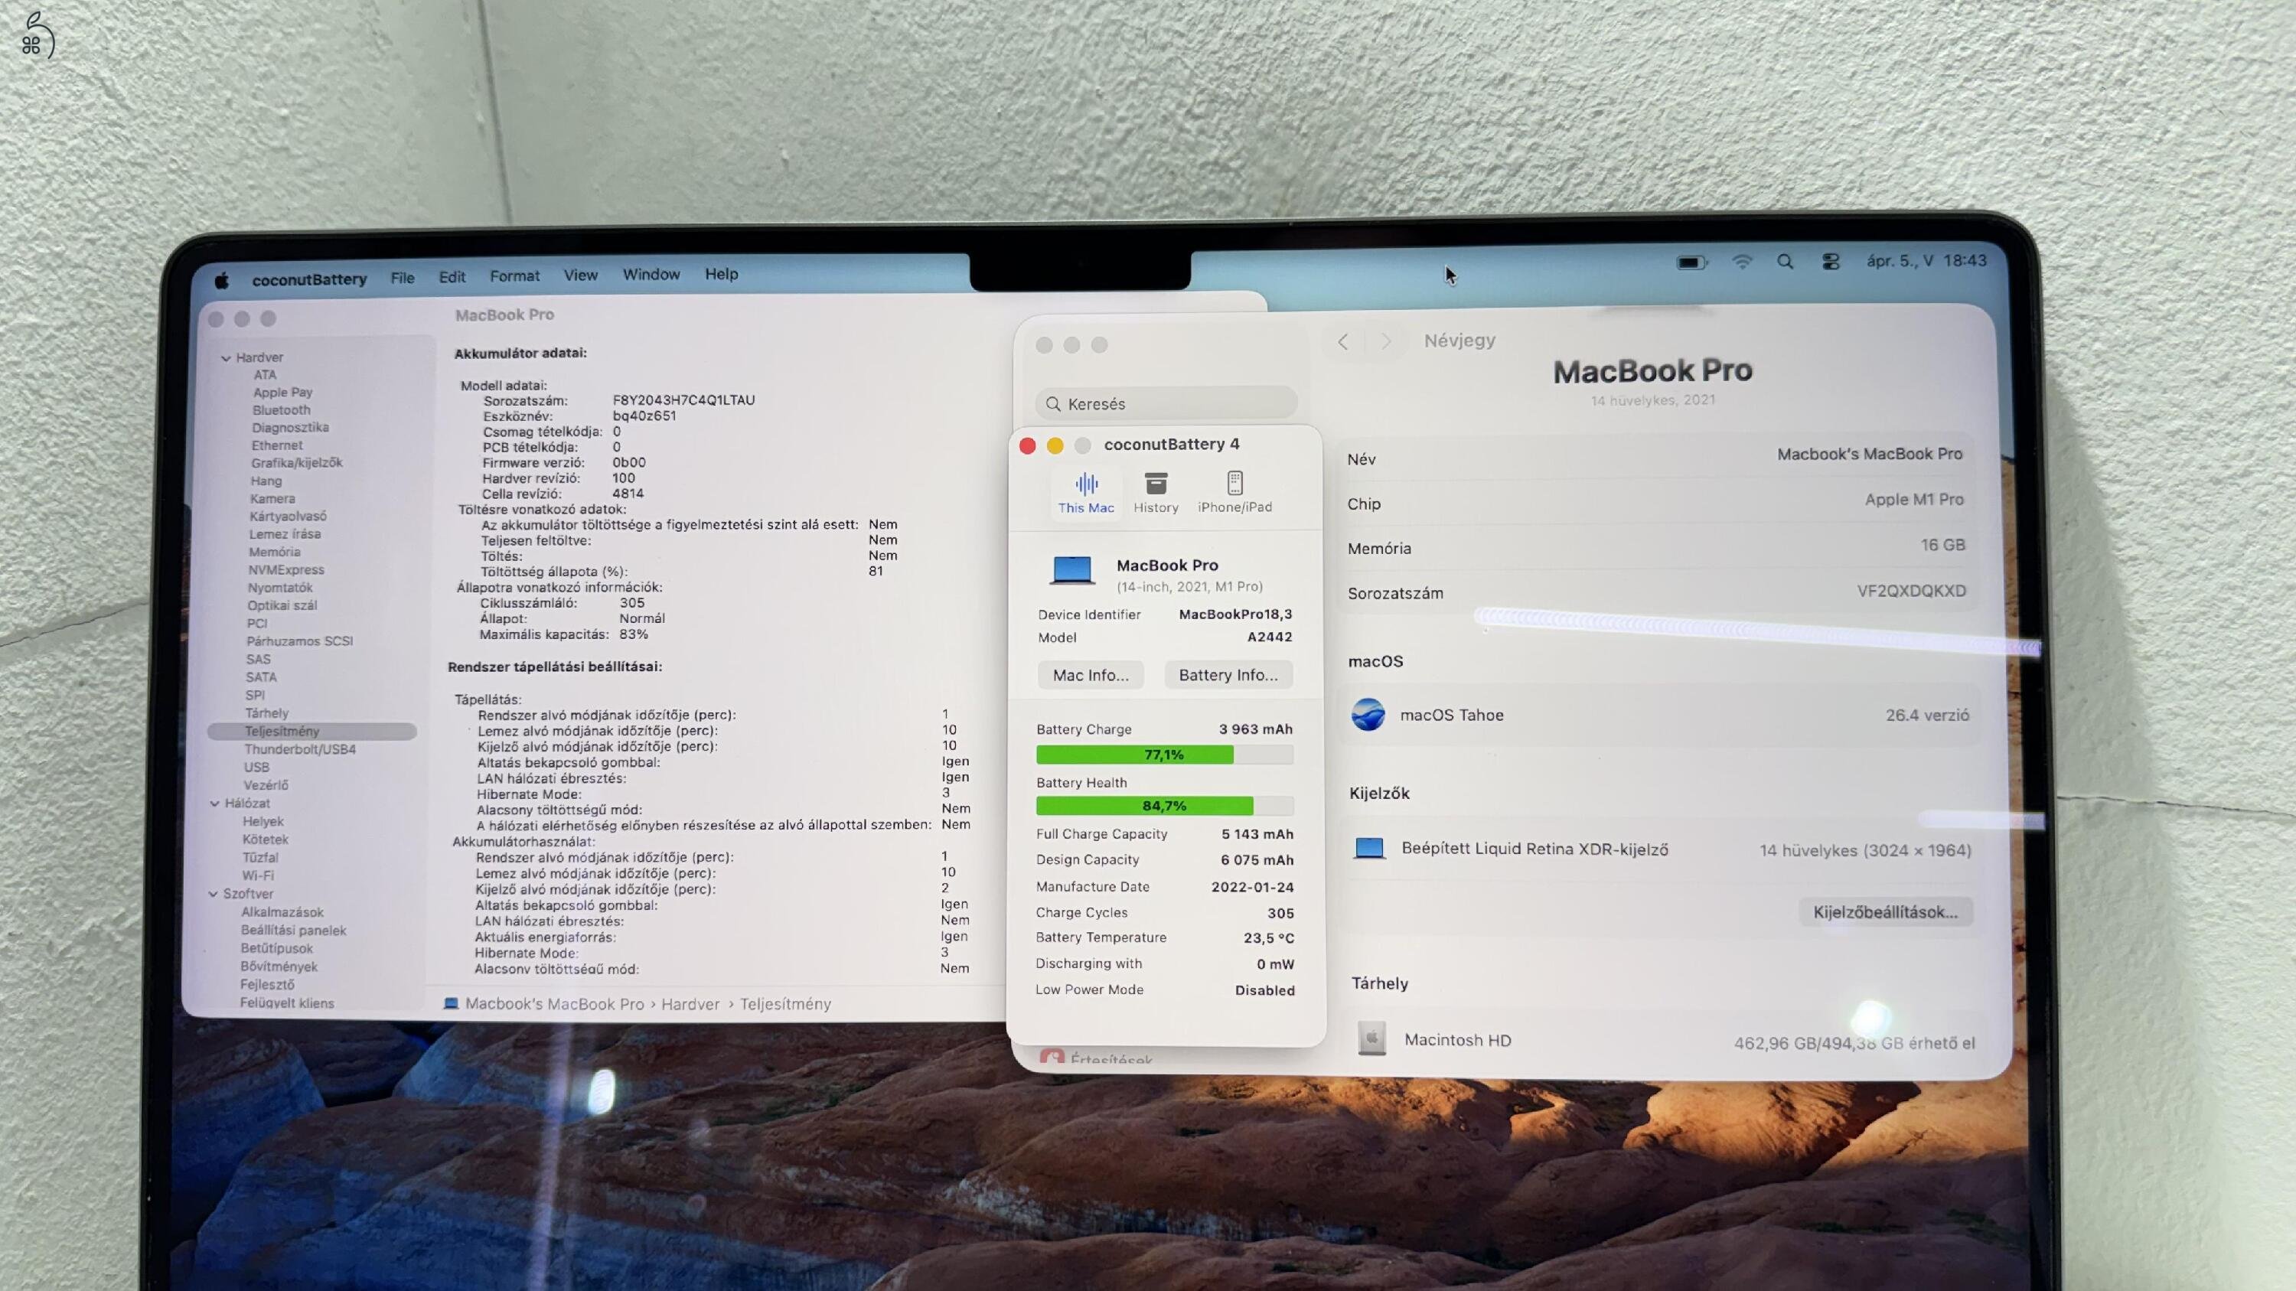Switch to This Mac tab in coconutBattery
The width and height of the screenshot is (2296, 1291).
click(x=1085, y=493)
